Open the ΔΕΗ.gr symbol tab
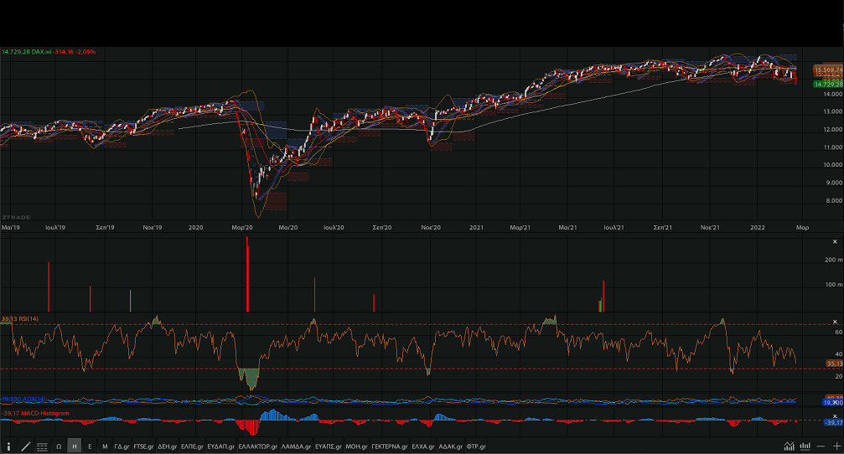844x454 pixels. (x=168, y=446)
